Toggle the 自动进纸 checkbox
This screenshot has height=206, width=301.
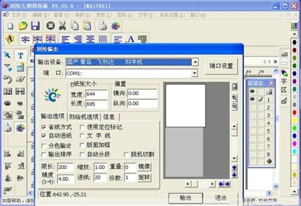pos(44,136)
